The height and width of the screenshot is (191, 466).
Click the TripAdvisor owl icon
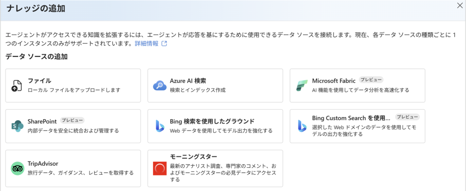[17, 168]
